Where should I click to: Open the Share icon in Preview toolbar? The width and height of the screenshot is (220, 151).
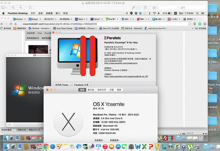click(x=30, y=8)
